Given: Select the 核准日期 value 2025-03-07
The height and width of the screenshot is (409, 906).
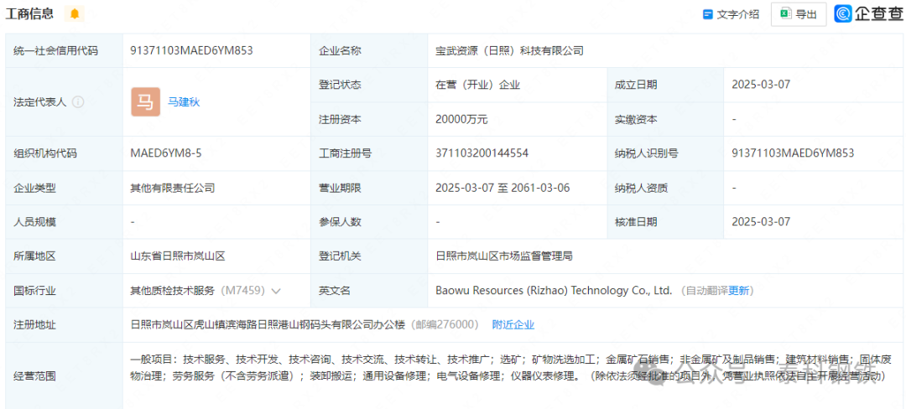Looking at the screenshot, I should 760,222.
